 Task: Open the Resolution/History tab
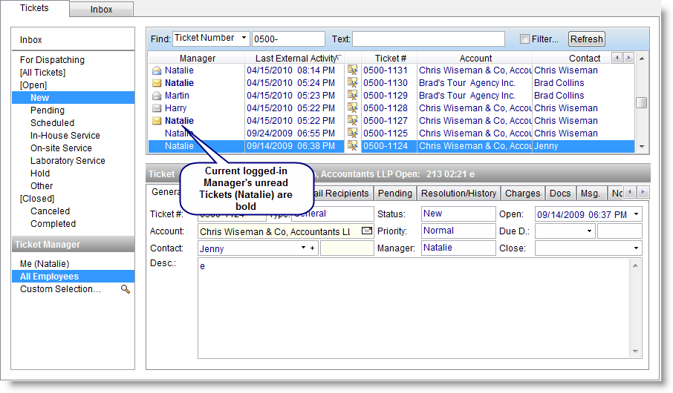coord(458,194)
